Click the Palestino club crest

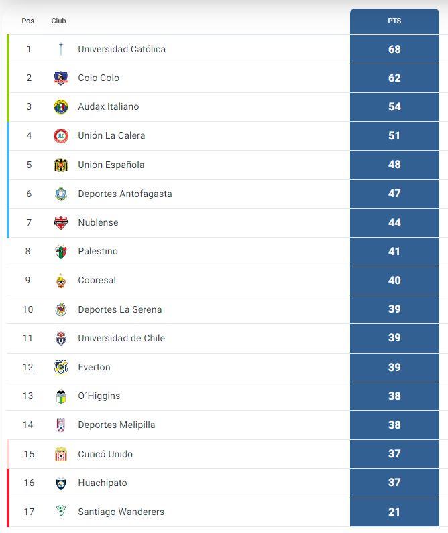61,252
